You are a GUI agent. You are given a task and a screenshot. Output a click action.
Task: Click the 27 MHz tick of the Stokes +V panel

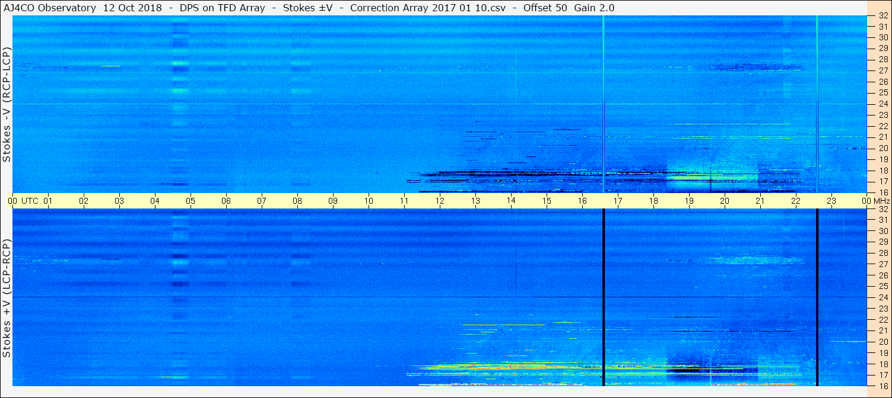click(883, 264)
